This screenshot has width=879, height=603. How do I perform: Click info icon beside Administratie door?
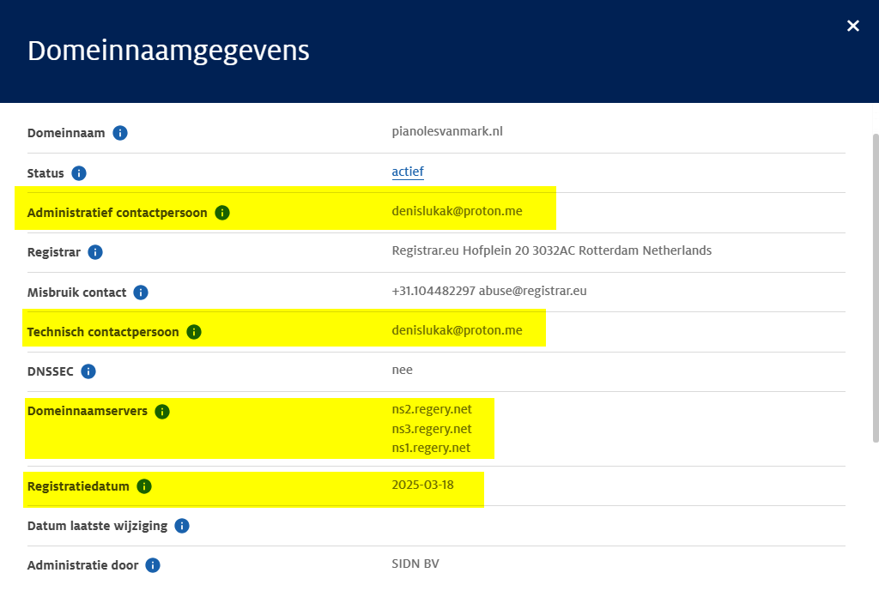(153, 565)
